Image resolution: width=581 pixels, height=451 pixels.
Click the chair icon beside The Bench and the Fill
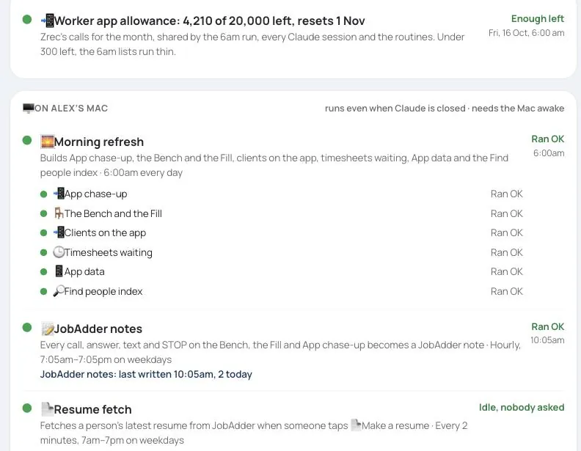[x=58, y=213]
